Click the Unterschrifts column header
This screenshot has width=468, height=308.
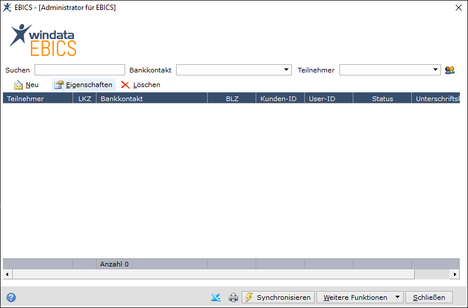pos(436,98)
